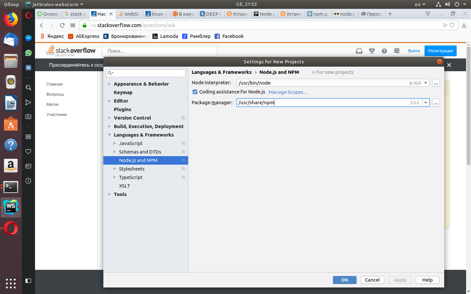Expand the Stylesheets settings node
The width and height of the screenshot is (471, 294).
coord(114,169)
